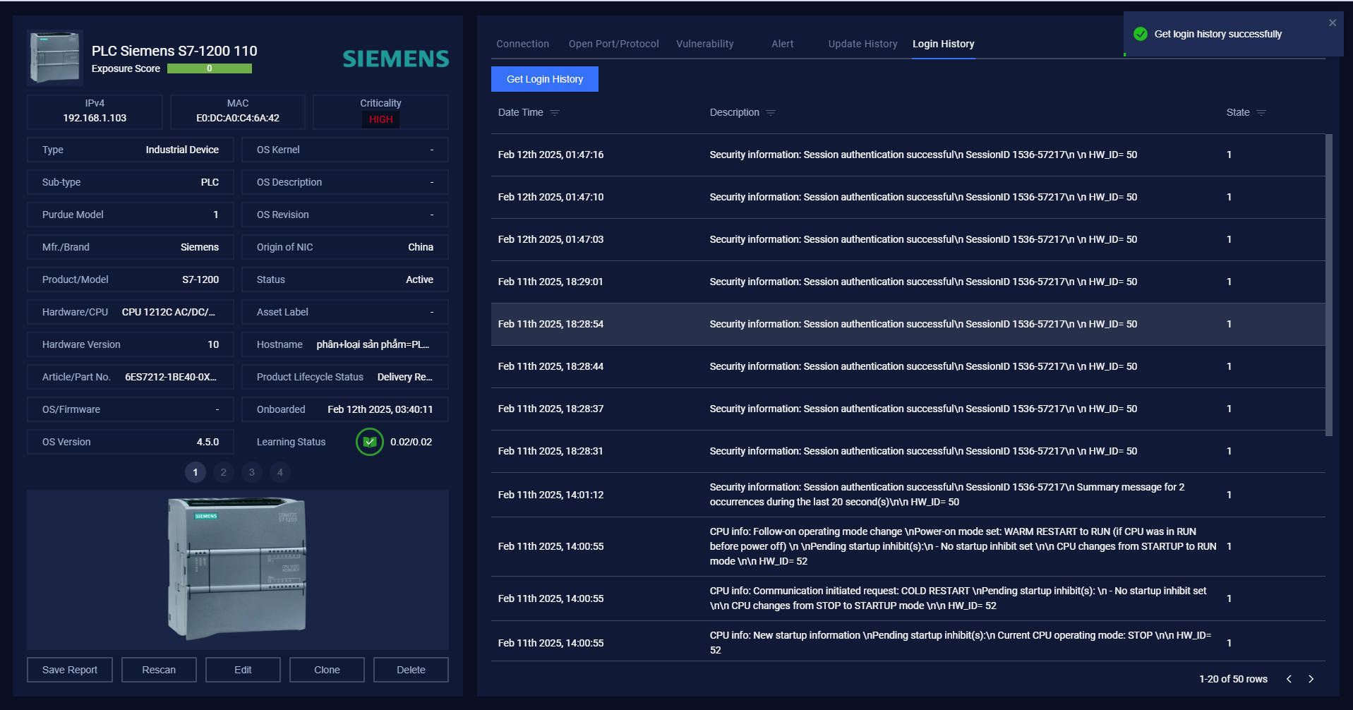The image size is (1353, 710).
Task: Click the WARM RESTART to RUN description
Action: point(963,546)
